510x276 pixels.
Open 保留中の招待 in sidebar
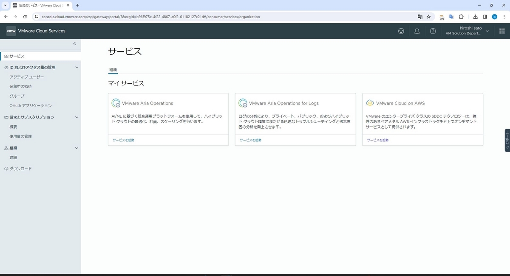click(x=20, y=86)
